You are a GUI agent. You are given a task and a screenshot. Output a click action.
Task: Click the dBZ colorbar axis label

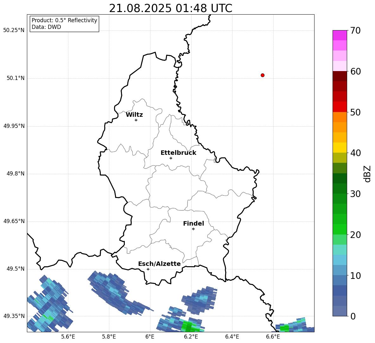click(367, 174)
